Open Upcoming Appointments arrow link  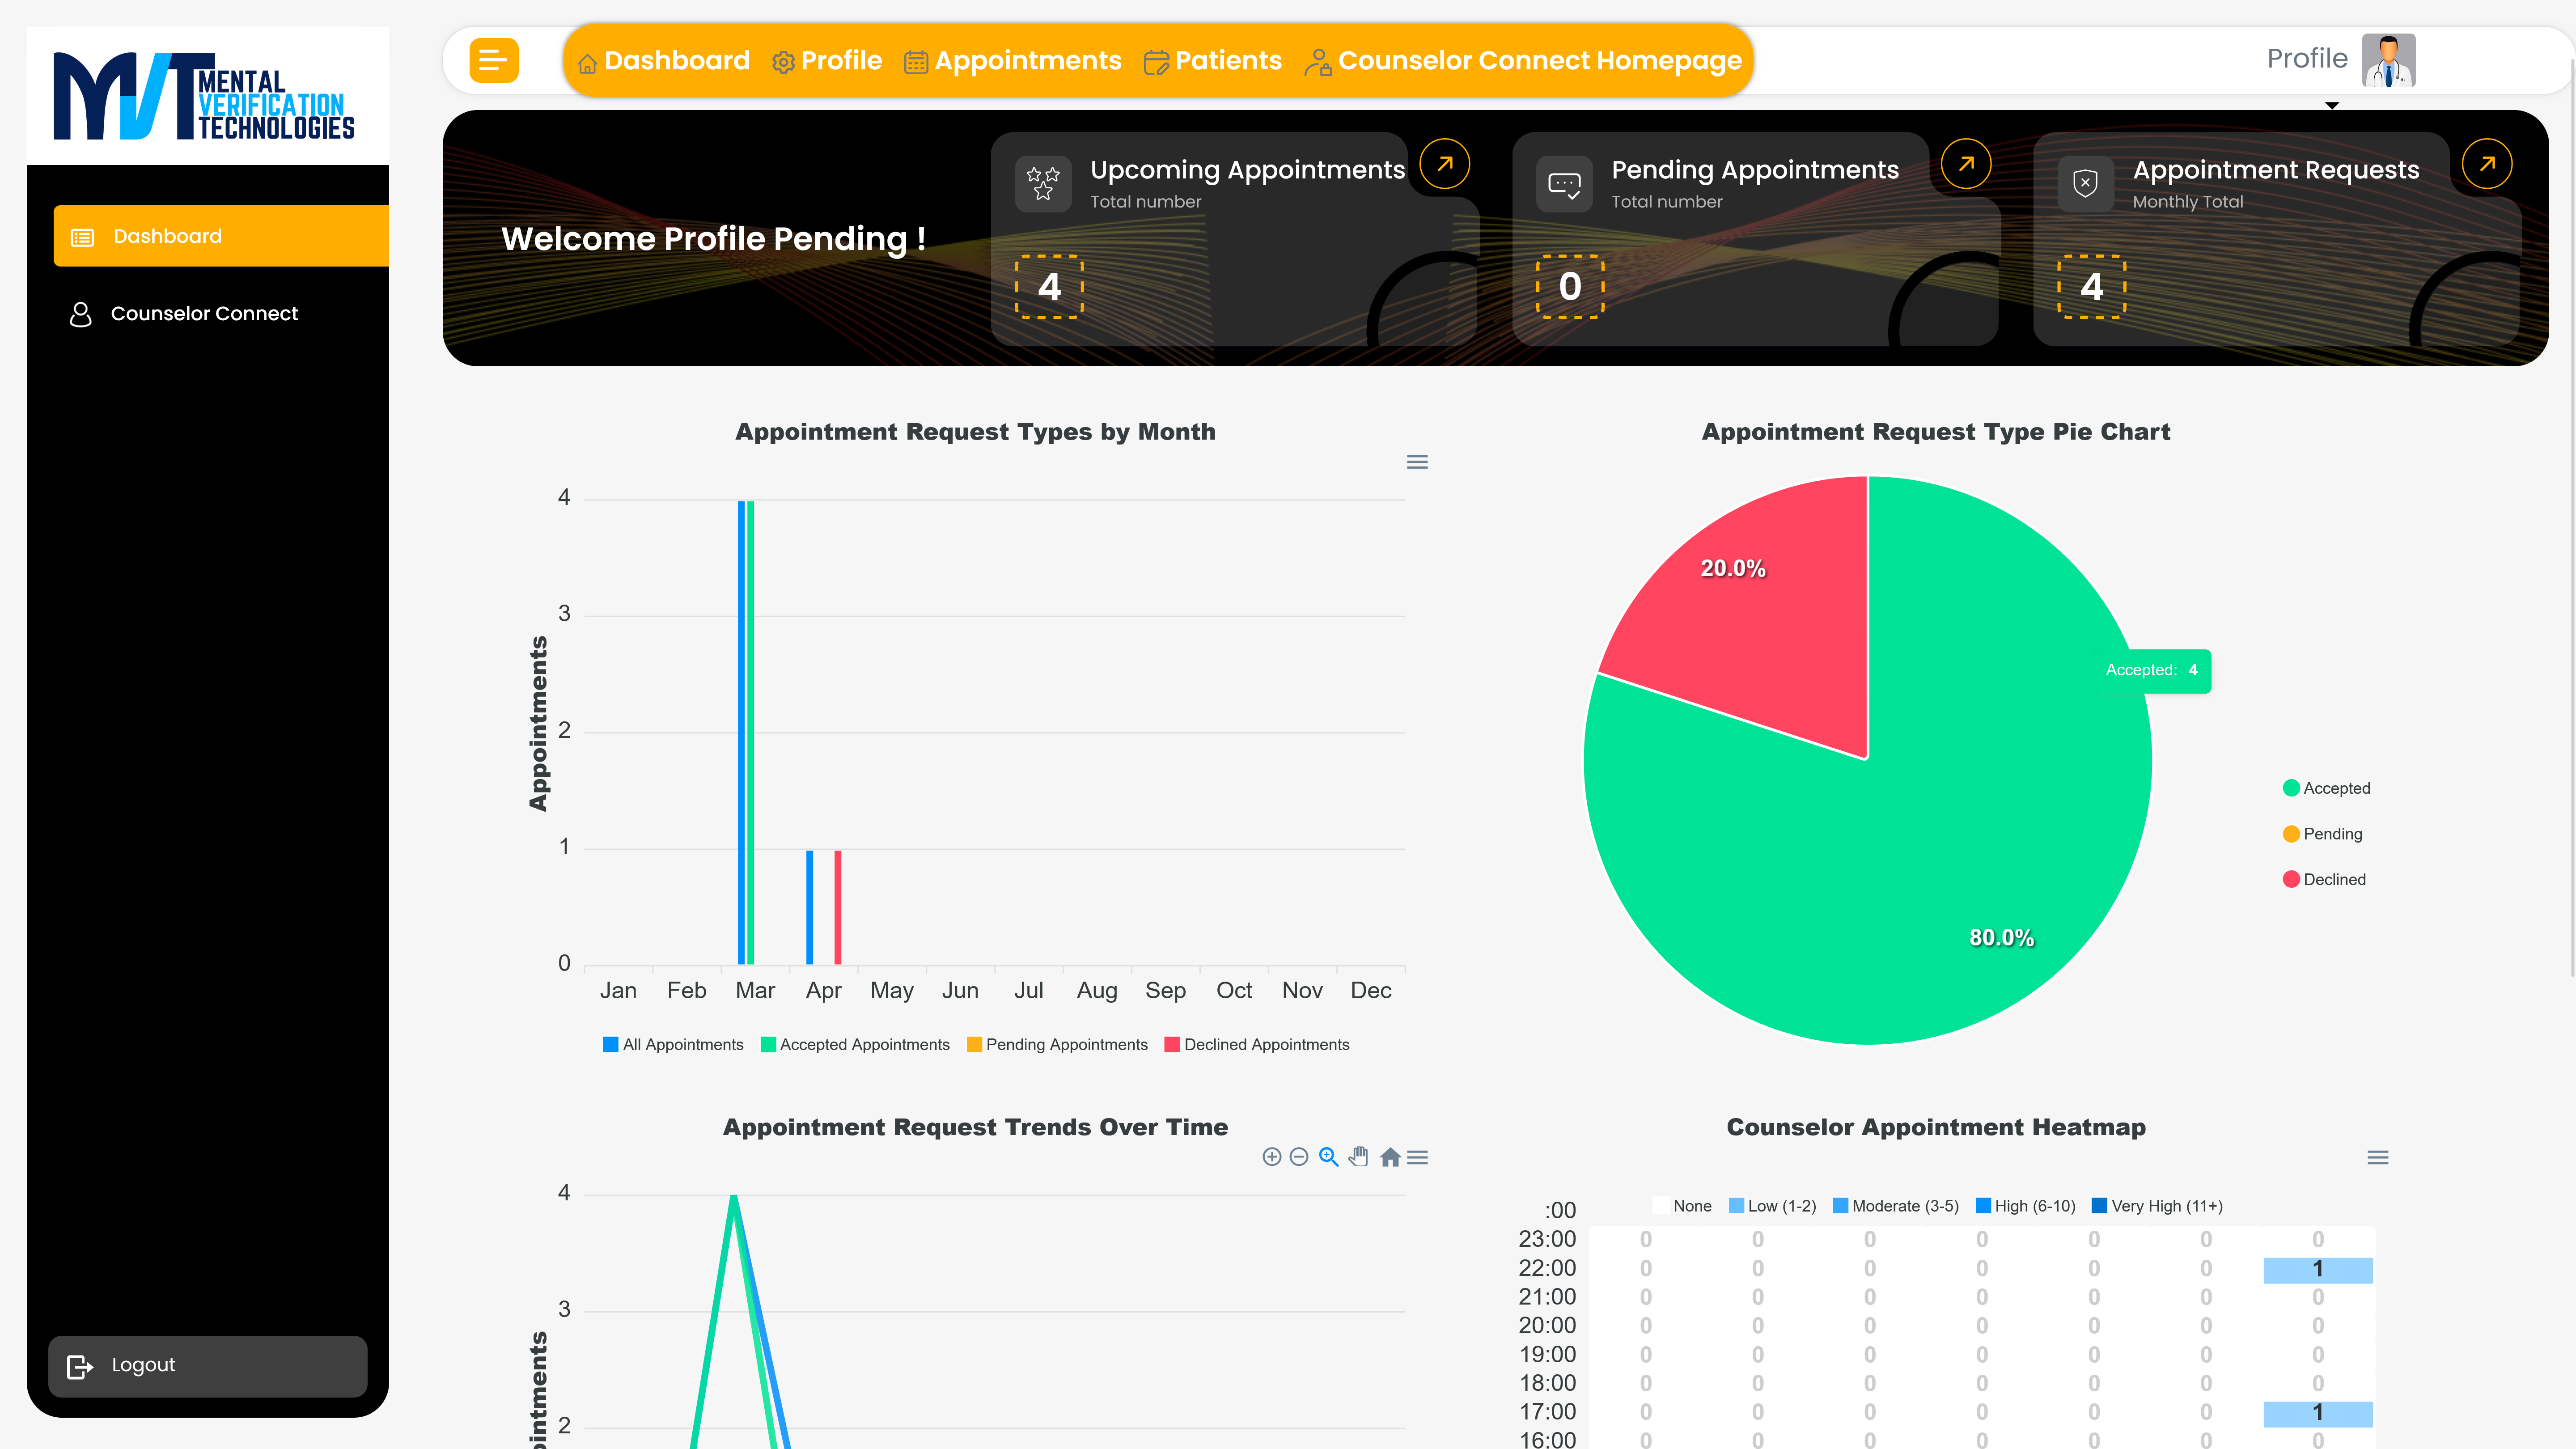click(1445, 164)
